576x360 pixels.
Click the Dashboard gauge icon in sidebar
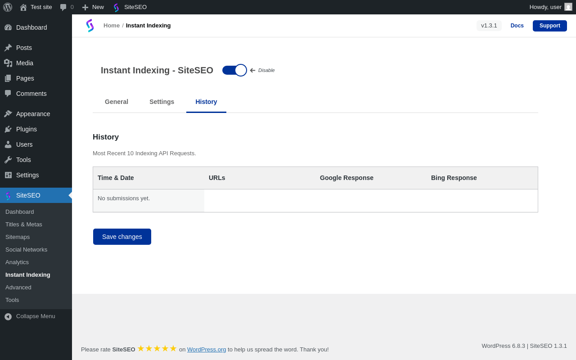point(8,27)
